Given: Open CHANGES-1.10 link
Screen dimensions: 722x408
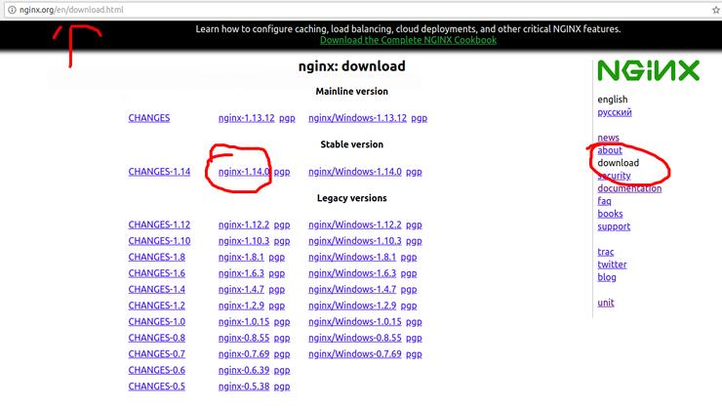Looking at the screenshot, I should coord(159,241).
